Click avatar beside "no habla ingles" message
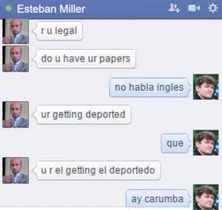Viewport: 222px width, 210px height. point(206,87)
